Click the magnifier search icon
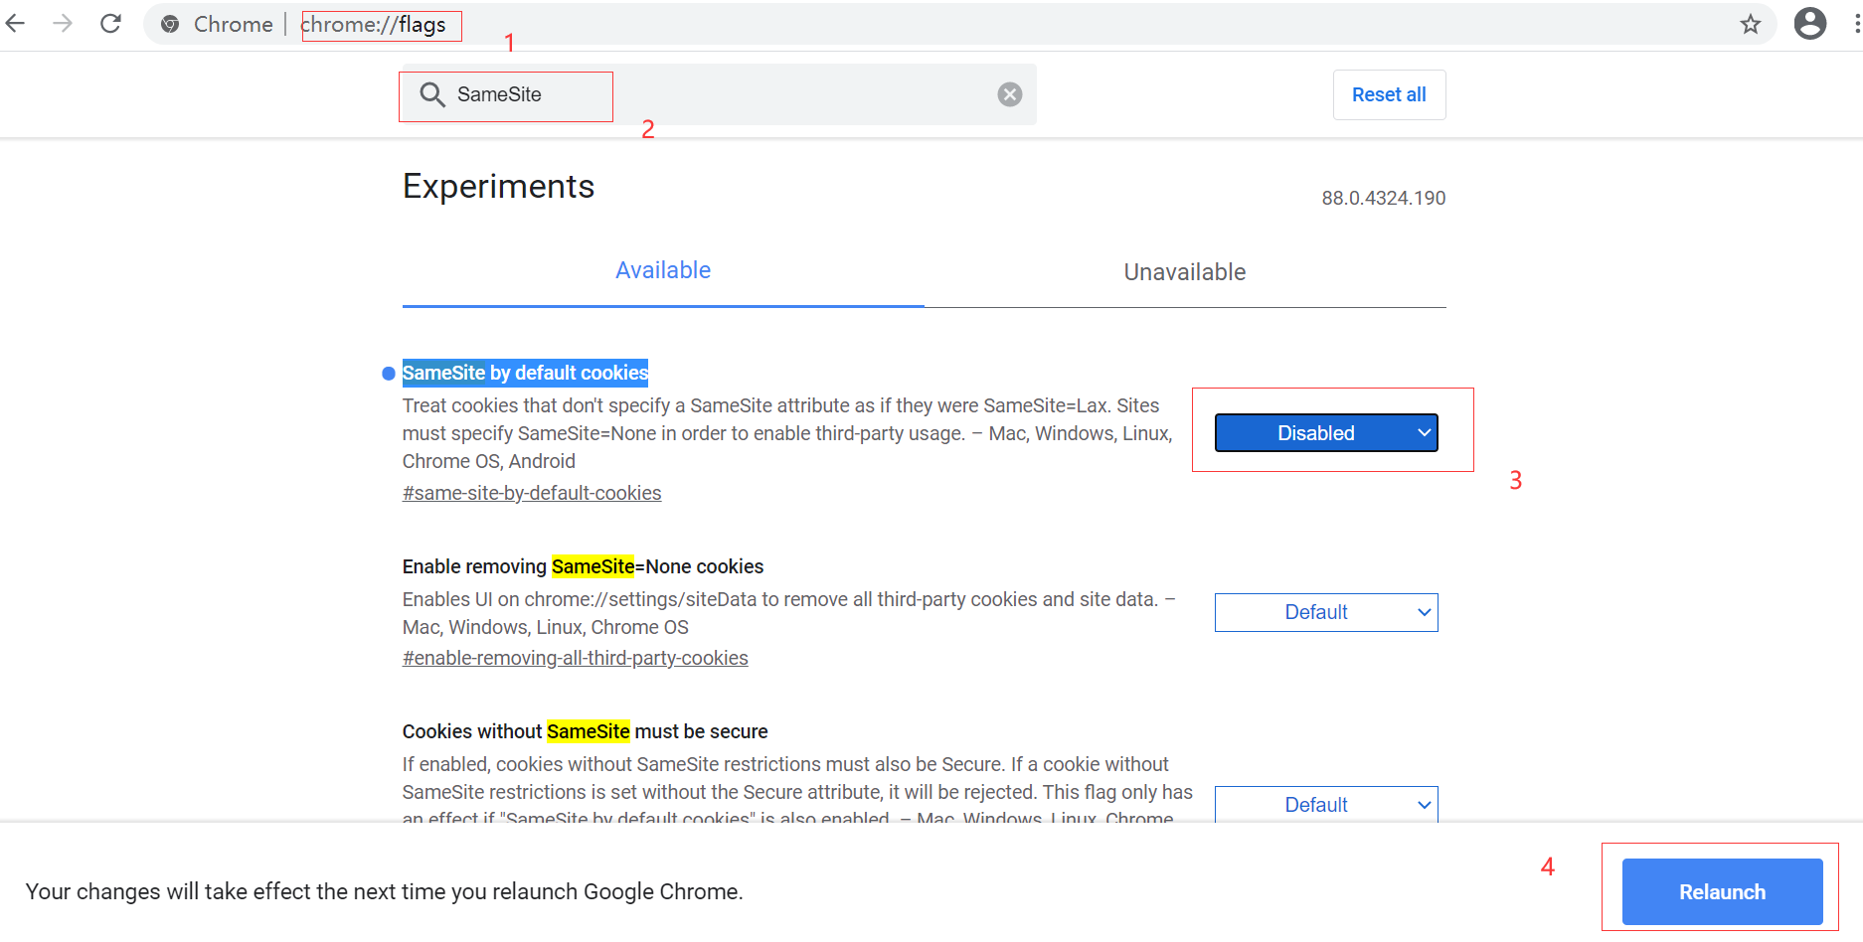The width and height of the screenshot is (1863, 942). click(x=431, y=94)
